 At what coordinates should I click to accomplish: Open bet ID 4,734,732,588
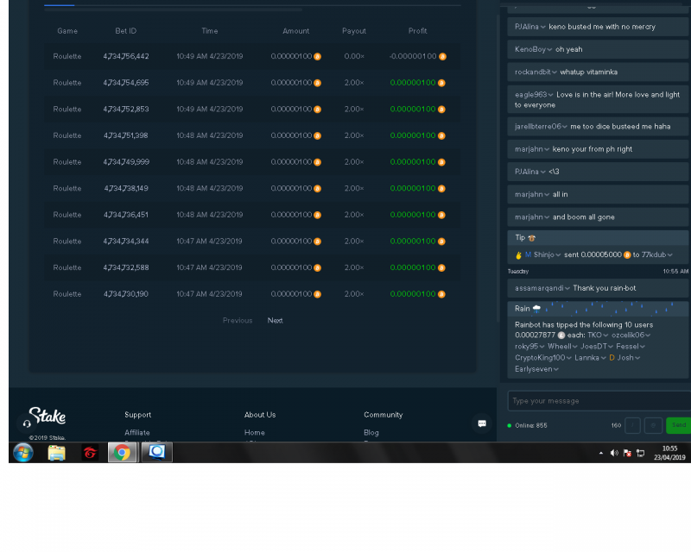[126, 267]
